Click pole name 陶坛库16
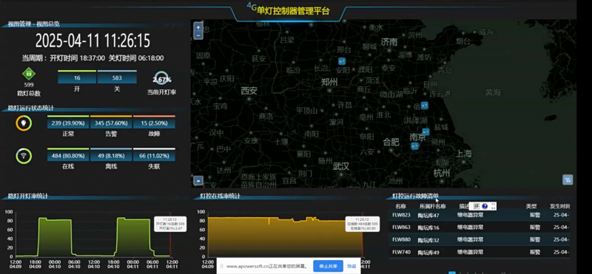 pos(428,227)
